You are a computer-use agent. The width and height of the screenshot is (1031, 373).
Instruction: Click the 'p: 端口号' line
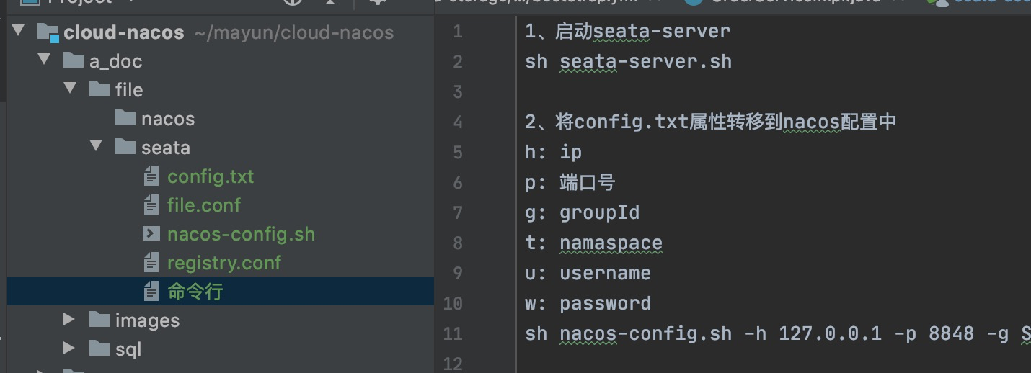pos(570,182)
